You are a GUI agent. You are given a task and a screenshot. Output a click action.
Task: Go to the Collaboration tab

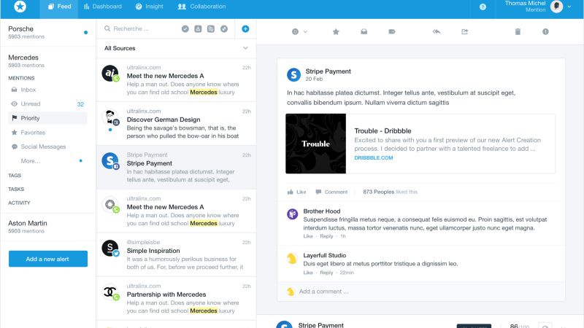tap(202, 7)
